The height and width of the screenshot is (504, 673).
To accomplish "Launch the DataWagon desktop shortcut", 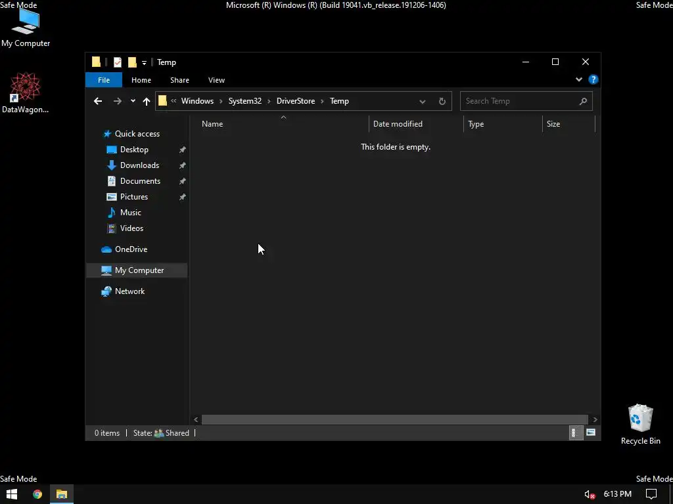I will point(26,93).
